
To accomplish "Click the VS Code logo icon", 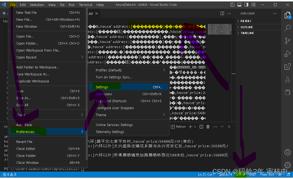I will [x=4, y=5].
